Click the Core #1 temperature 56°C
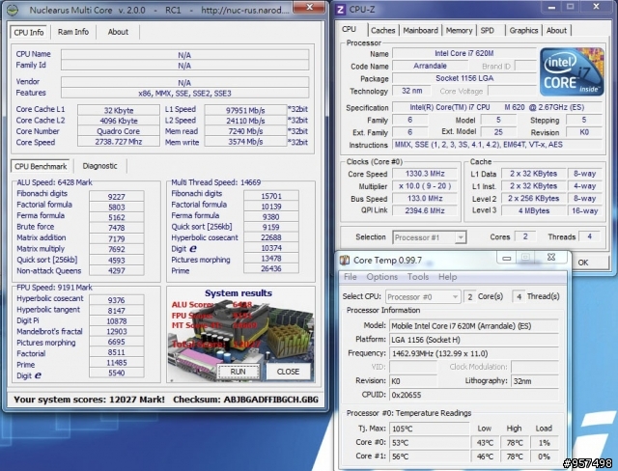 (429, 456)
